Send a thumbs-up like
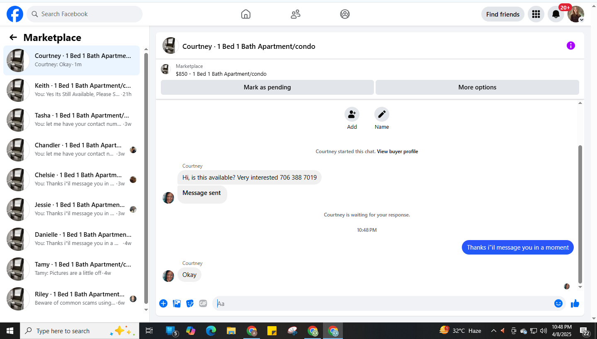 (575, 303)
